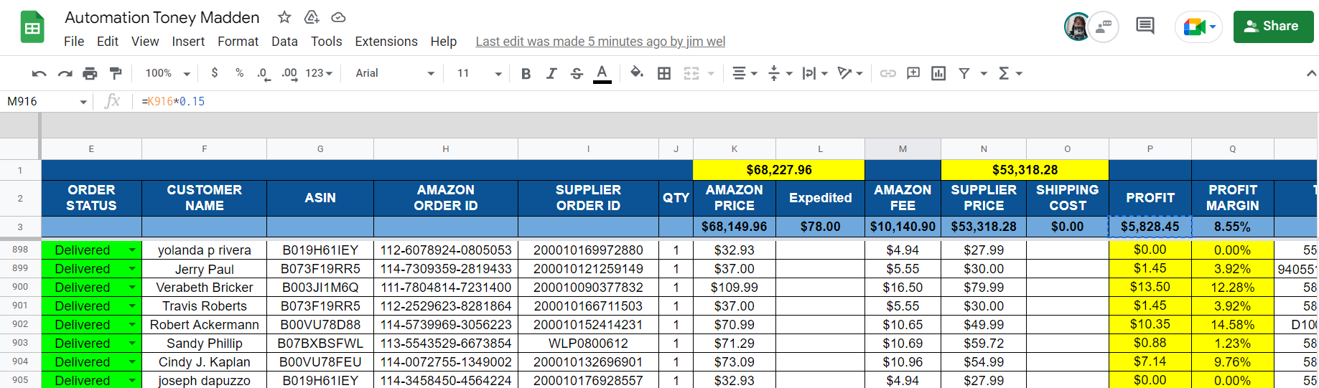Click the Redo icon
1319x388 pixels.
coord(65,73)
